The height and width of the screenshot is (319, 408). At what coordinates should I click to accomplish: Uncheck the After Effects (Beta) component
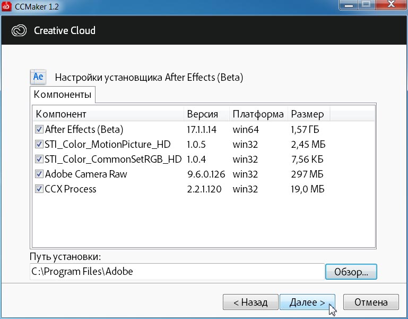click(x=39, y=129)
